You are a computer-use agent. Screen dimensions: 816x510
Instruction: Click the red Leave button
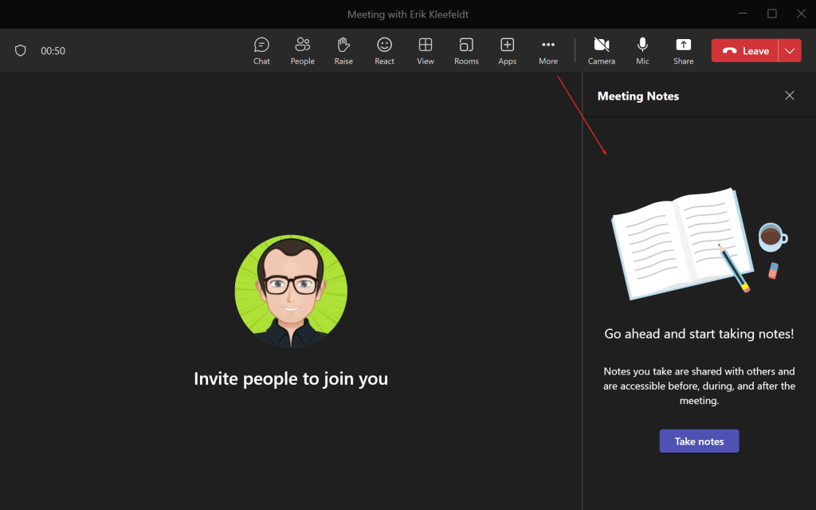tap(745, 50)
